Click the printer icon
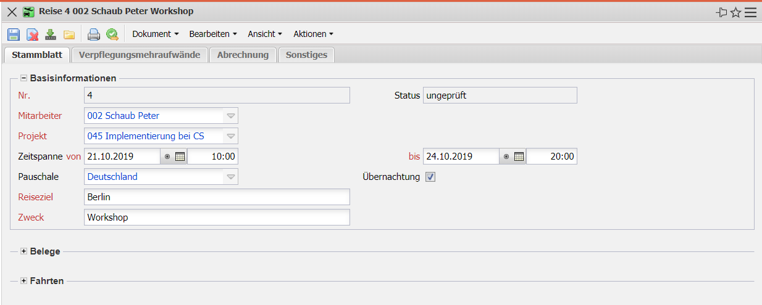Viewport: 762px width, 305px height. coord(93,35)
